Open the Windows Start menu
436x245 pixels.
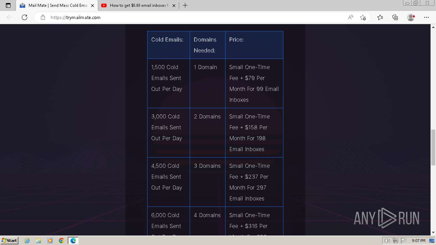(9, 241)
